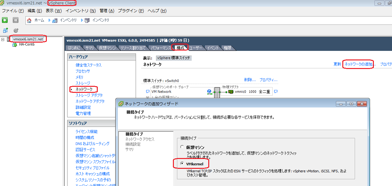The image size is (392, 186).
Task: Click 削除 link for vSwitch0
Action: (x=250, y=80)
